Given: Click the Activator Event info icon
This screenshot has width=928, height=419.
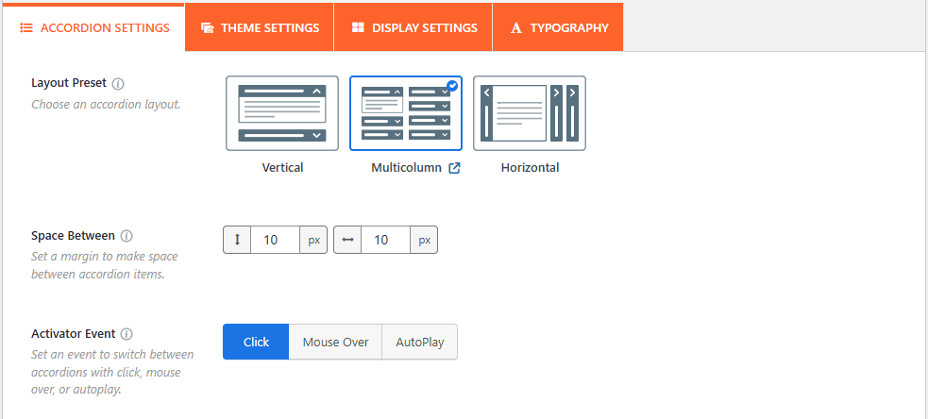Looking at the screenshot, I should (x=127, y=334).
